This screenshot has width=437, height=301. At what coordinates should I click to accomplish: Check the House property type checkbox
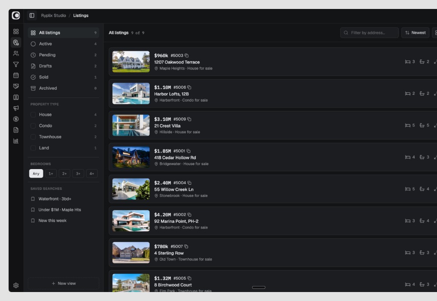click(33, 114)
